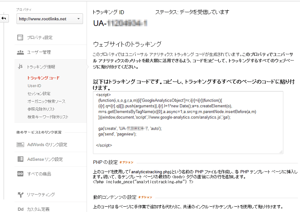
Task: Click the Dd カスタム定義 icon
Action: pyautogui.click(x=21, y=209)
